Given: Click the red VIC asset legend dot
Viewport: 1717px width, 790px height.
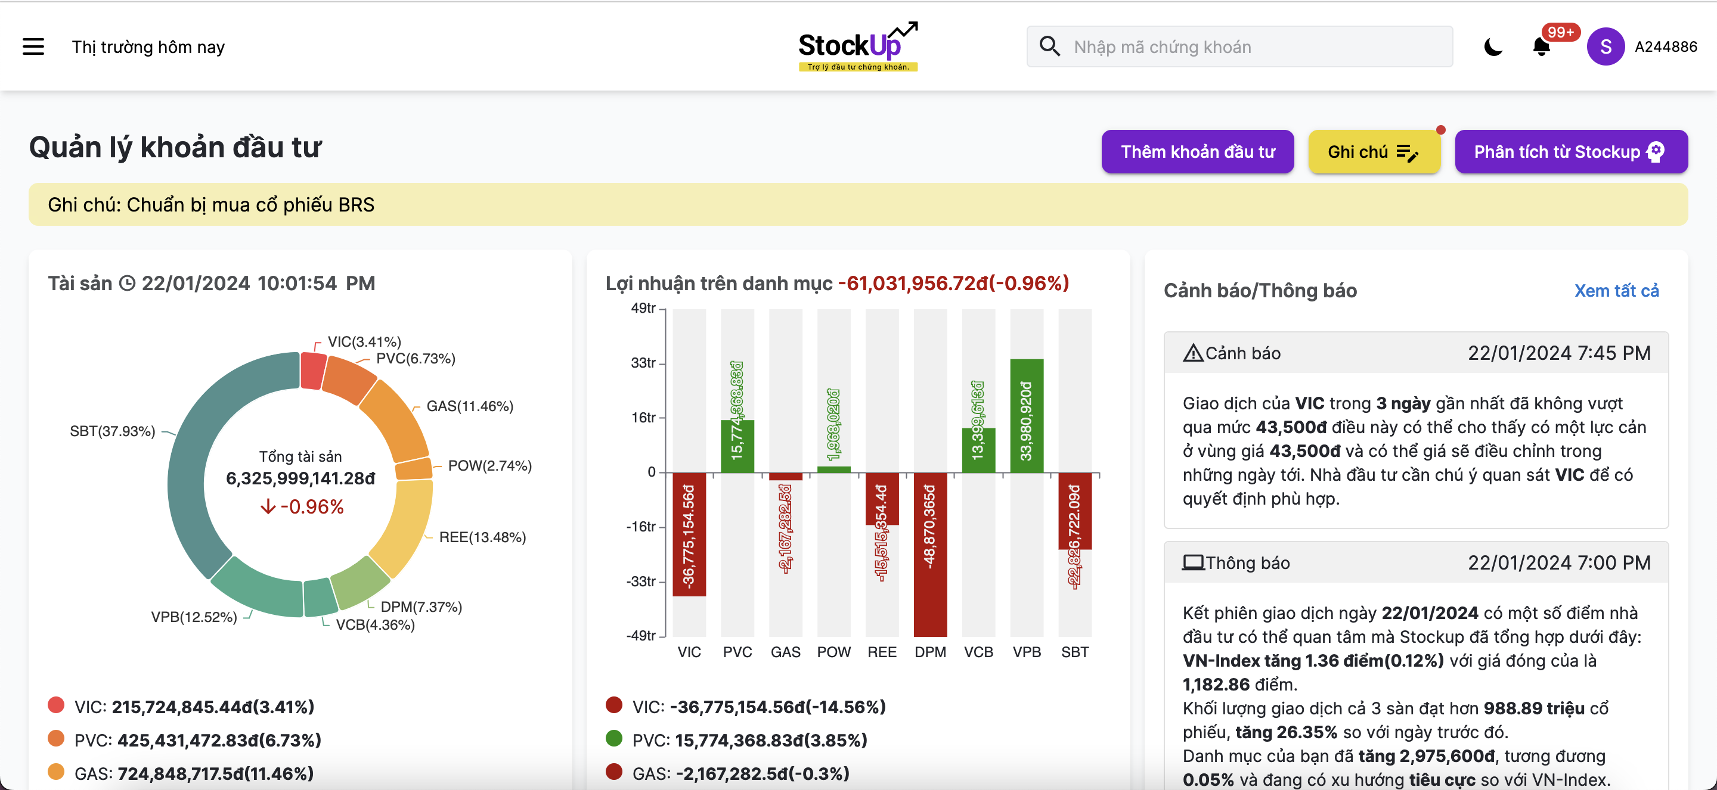Looking at the screenshot, I should pos(56,705).
